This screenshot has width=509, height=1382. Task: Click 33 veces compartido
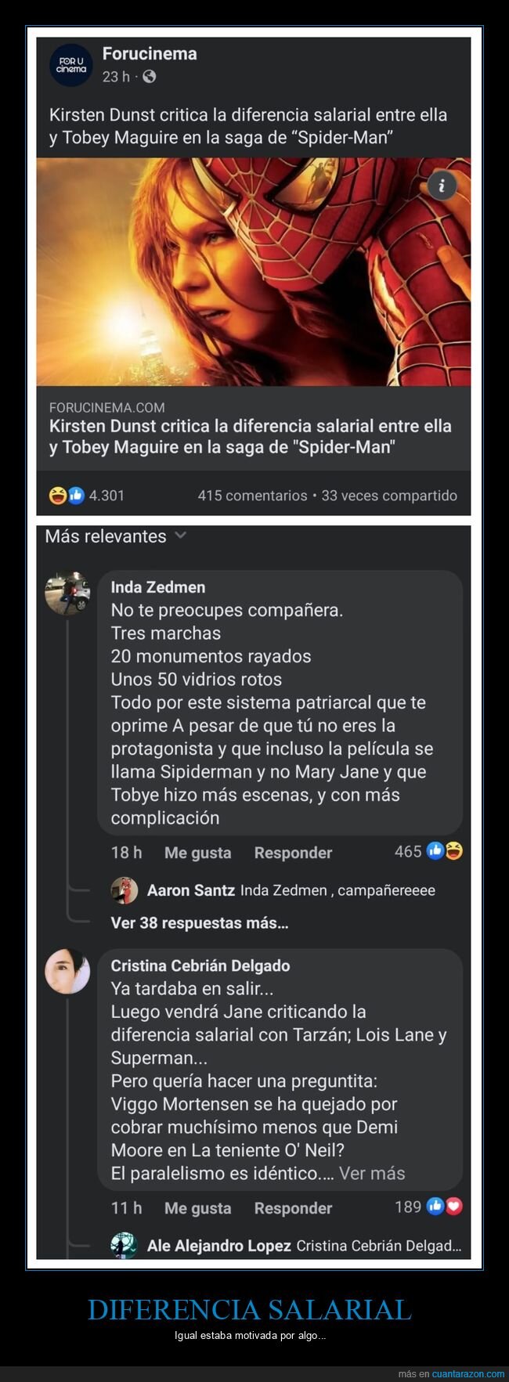pos(388,495)
